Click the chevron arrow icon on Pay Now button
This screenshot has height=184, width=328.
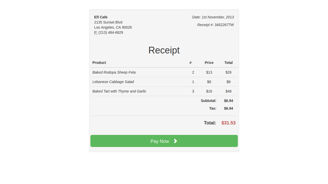coord(175,141)
